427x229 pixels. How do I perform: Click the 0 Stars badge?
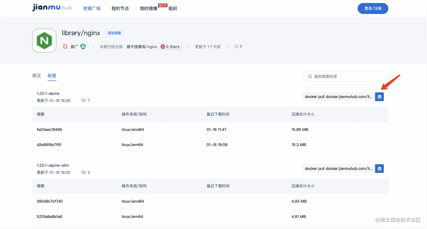[x=171, y=47]
